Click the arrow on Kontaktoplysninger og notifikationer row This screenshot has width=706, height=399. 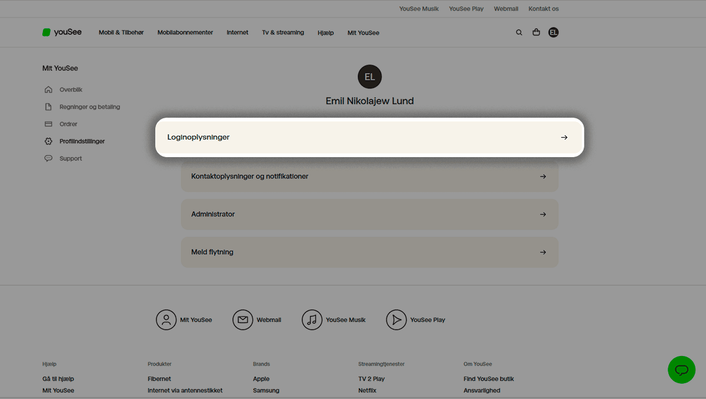pos(543,177)
